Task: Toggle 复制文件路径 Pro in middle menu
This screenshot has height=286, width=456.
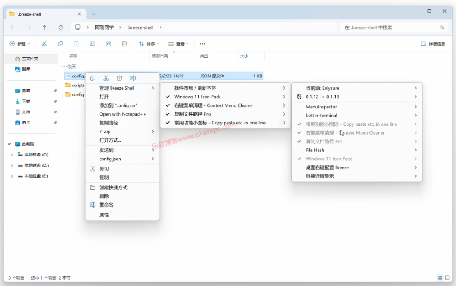Action: [x=225, y=114]
